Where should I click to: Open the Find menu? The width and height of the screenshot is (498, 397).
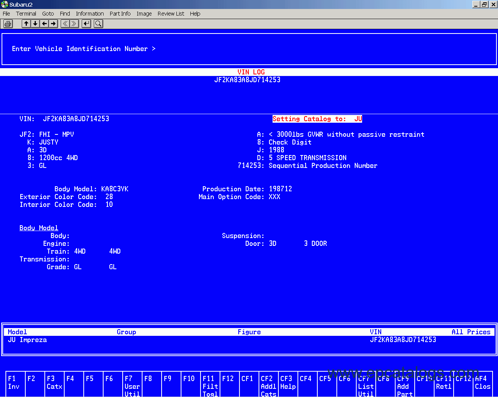point(65,14)
